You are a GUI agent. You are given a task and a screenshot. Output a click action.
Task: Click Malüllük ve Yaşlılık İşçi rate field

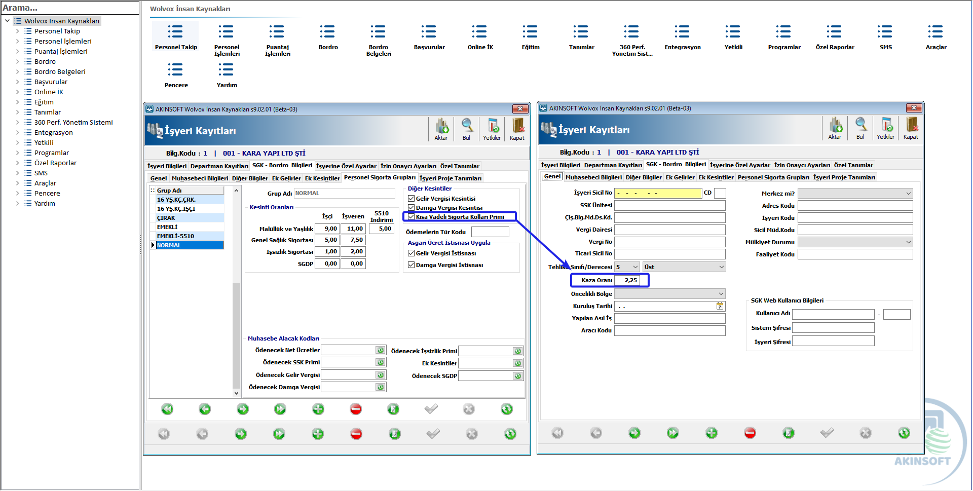point(327,229)
